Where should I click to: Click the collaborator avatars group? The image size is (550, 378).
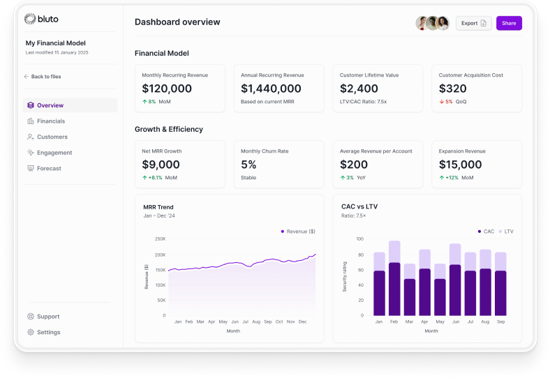(x=432, y=23)
